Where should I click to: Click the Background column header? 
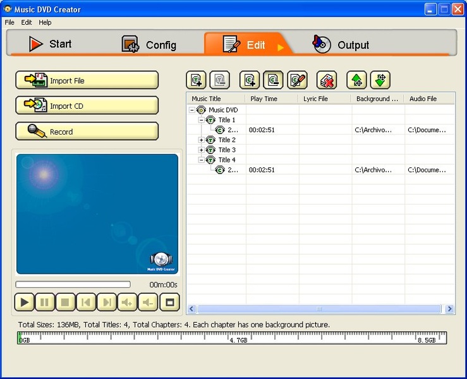point(378,99)
